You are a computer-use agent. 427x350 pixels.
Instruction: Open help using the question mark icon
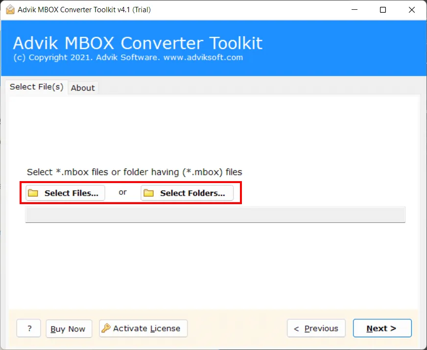click(28, 328)
